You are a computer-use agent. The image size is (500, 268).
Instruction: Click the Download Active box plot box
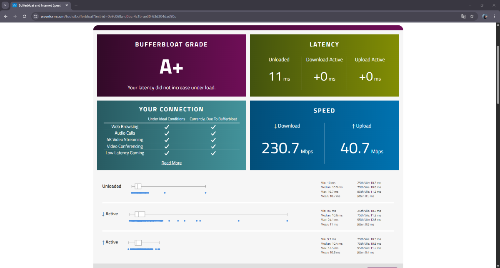click(140, 214)
